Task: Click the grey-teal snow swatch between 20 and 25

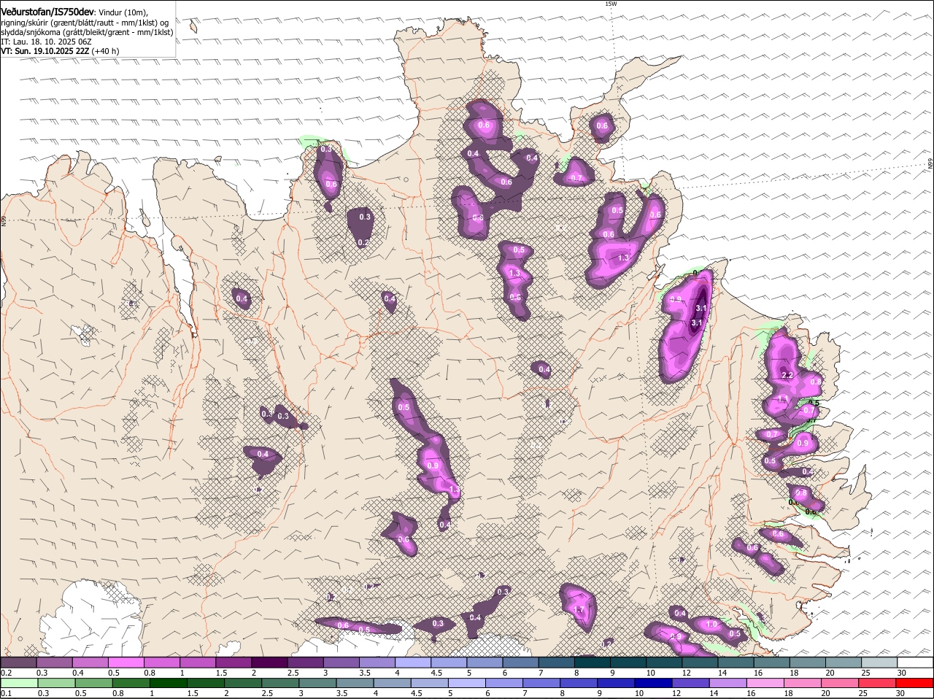Action: pos(844,663)
